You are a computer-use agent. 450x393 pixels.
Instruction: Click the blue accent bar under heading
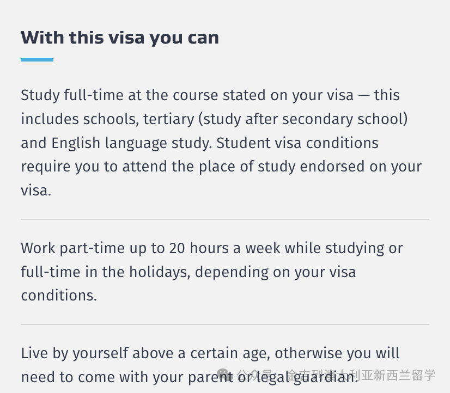(x=37, y=60)
